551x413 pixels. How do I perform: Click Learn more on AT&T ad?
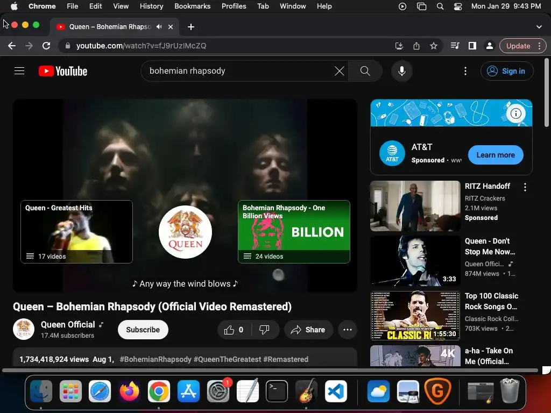click(496, 155)
